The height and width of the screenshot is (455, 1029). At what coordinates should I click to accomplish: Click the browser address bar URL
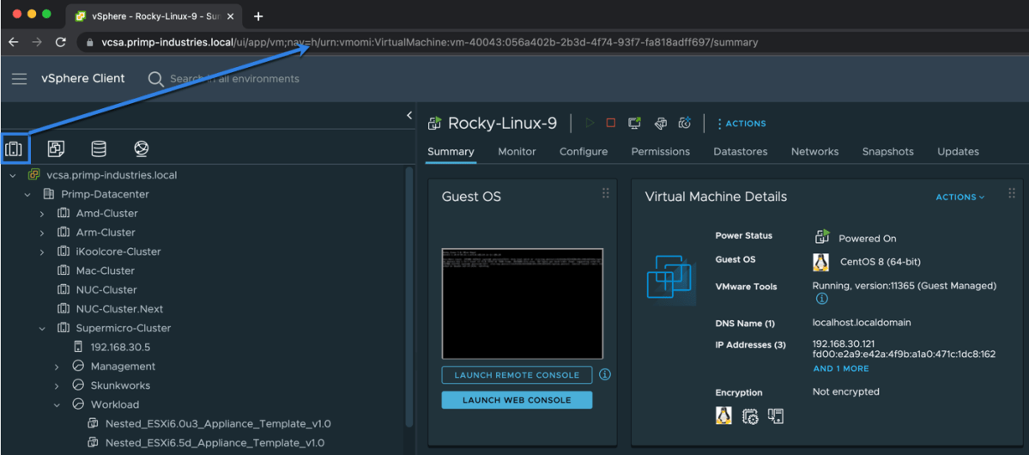[x=430, y=42]
